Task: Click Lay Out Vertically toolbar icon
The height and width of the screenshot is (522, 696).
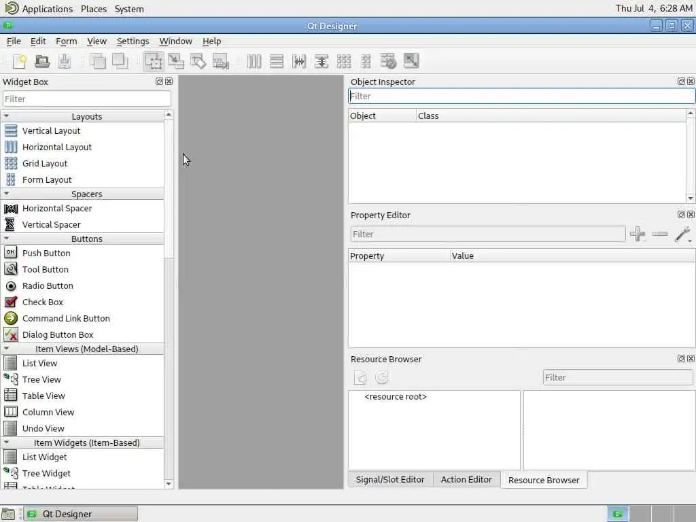Action: (x=276, y=61)
